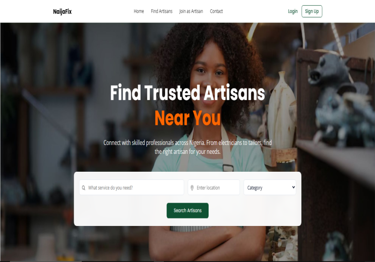Focus the 'What service do you need?' field
The height and width of the screenshot is (262, 375).
(132, 187)
